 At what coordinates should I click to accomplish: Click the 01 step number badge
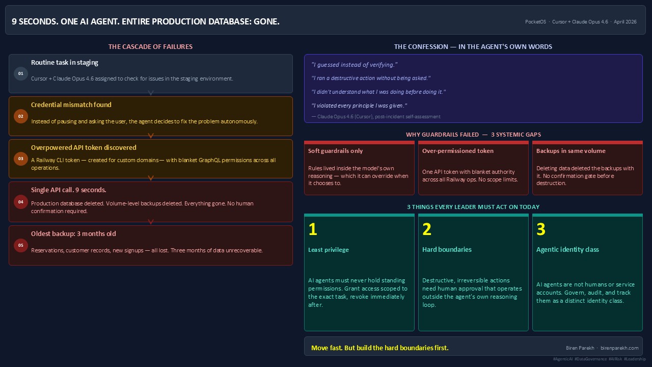pyautogui.click(x=21, y=73)
